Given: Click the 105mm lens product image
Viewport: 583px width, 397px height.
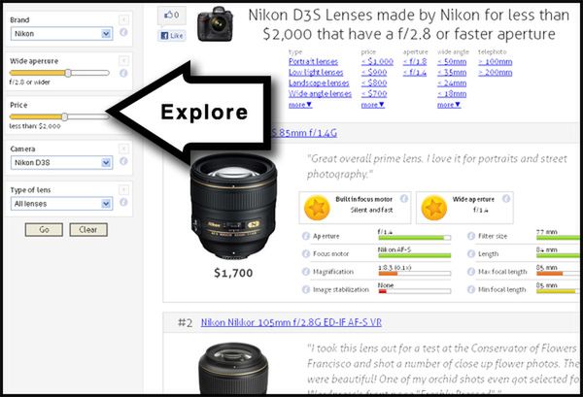Looking at the screenshot, I should [x=233, y=368].
